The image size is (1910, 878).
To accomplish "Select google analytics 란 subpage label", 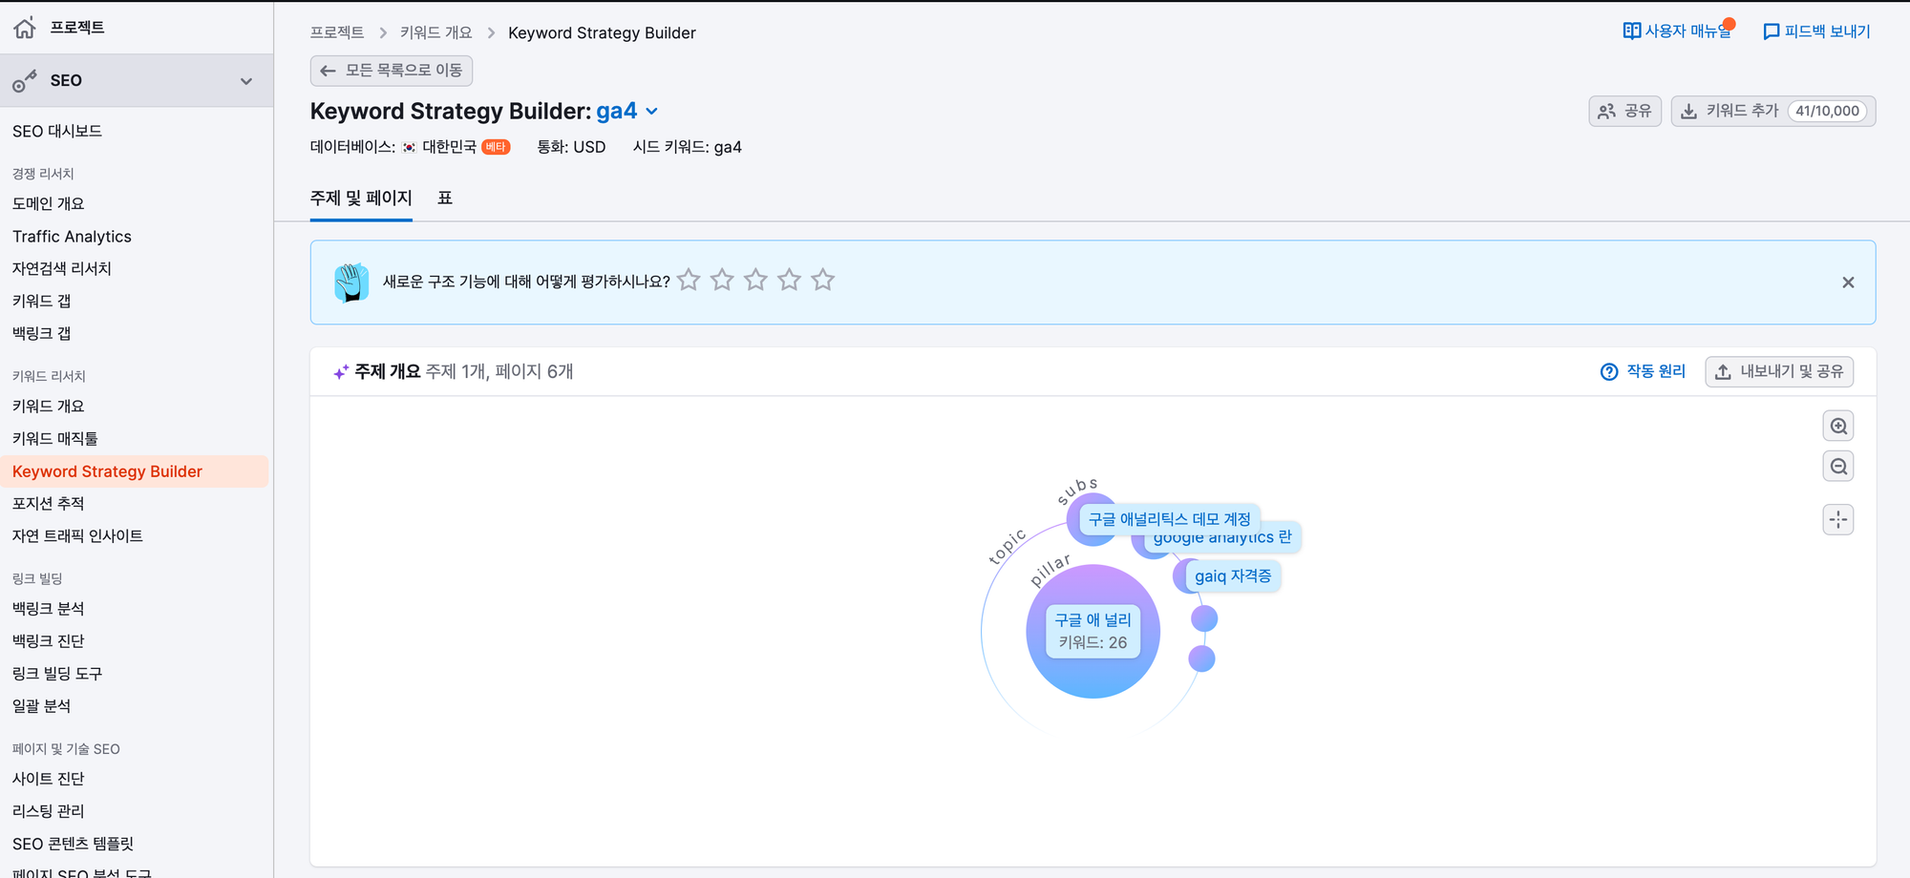I will tap(1222, 540).
